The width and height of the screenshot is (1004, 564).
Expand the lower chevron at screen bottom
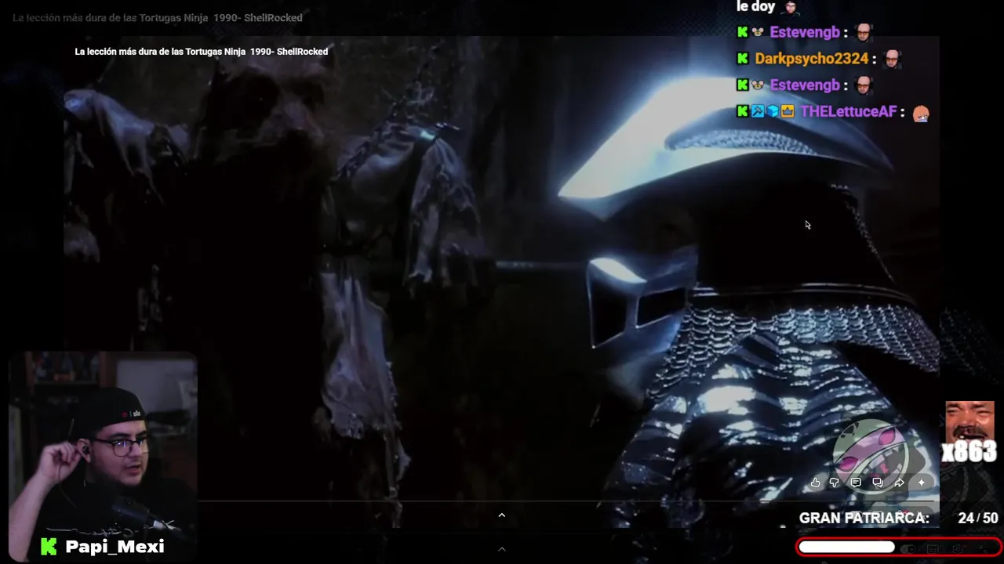tap(502, 549)
